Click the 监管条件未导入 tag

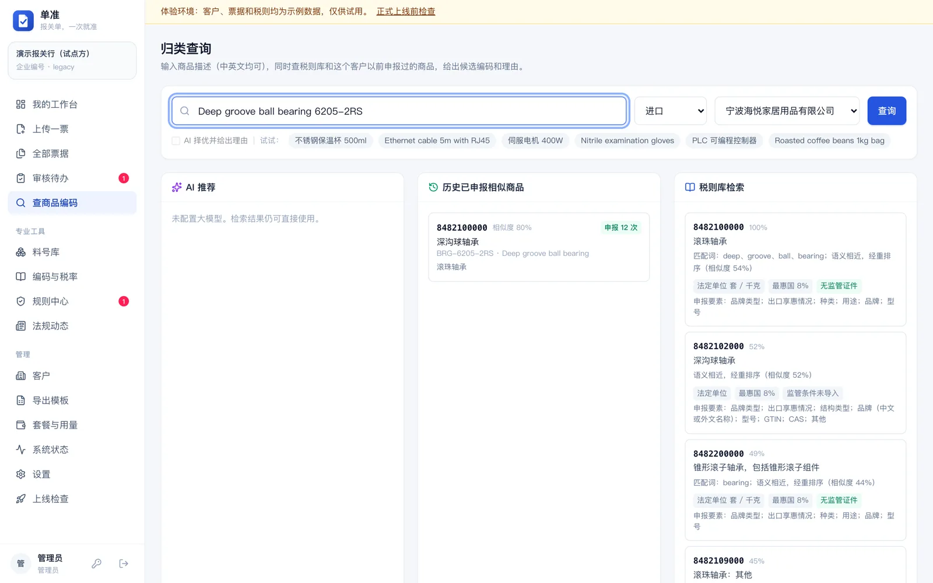pyautogui.click(x=812, y=393)
